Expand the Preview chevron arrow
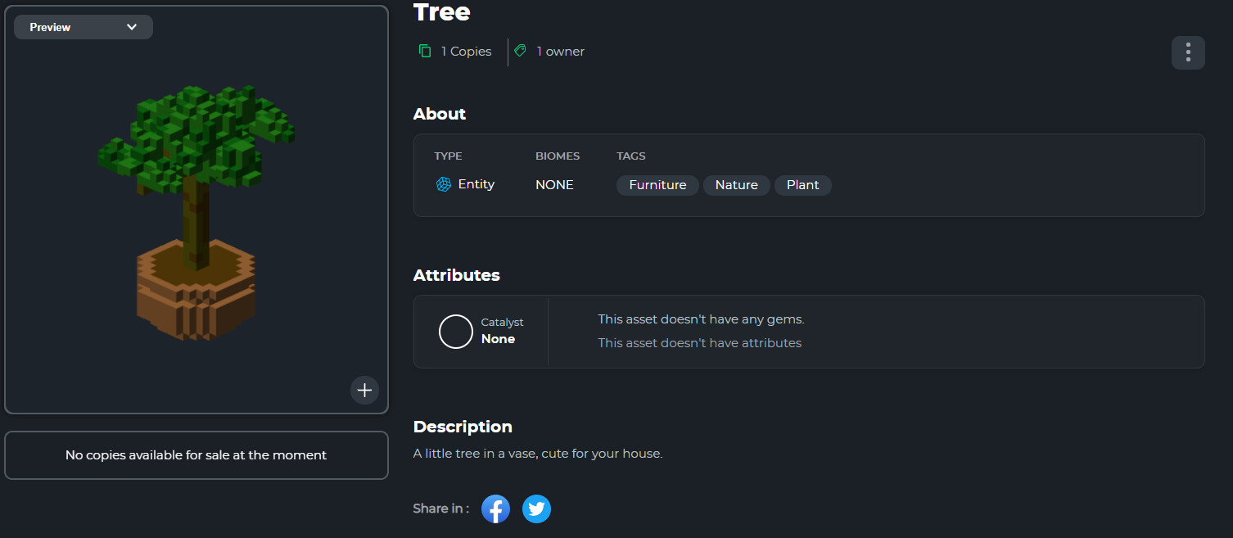Image resolution: width=1233 pixels, height=538 pixels. tap(132, 27)
